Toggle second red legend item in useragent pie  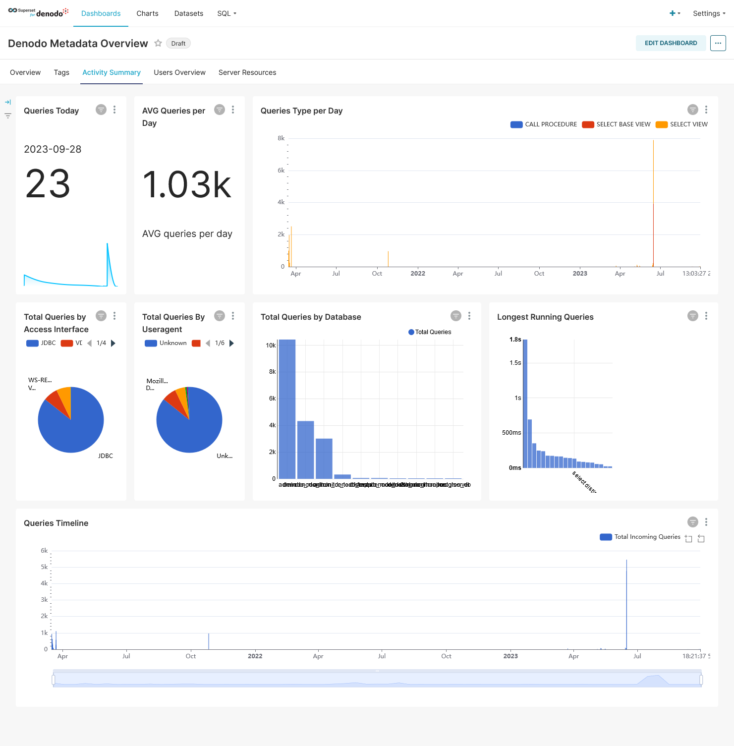(x=196, y=343)
